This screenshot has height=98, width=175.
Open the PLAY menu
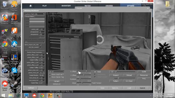click(x=45, y=6)
